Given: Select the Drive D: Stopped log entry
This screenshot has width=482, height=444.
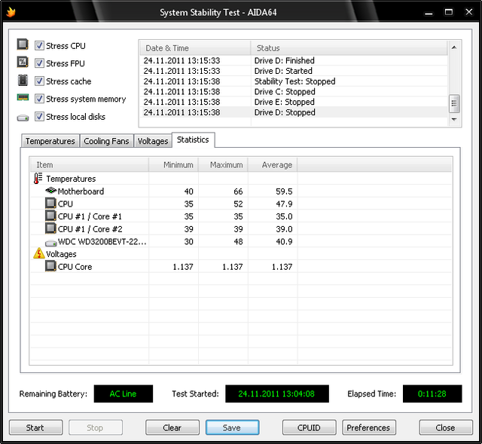Looking at the screenshot, I should point(285,112).
